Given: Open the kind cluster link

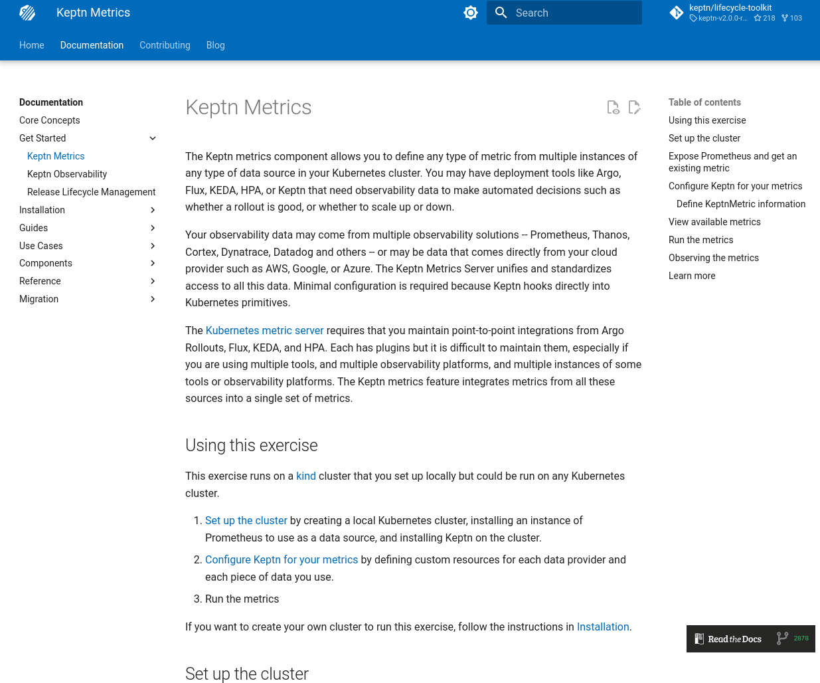Looking at the screenshot, I should [x=306, y=476].
